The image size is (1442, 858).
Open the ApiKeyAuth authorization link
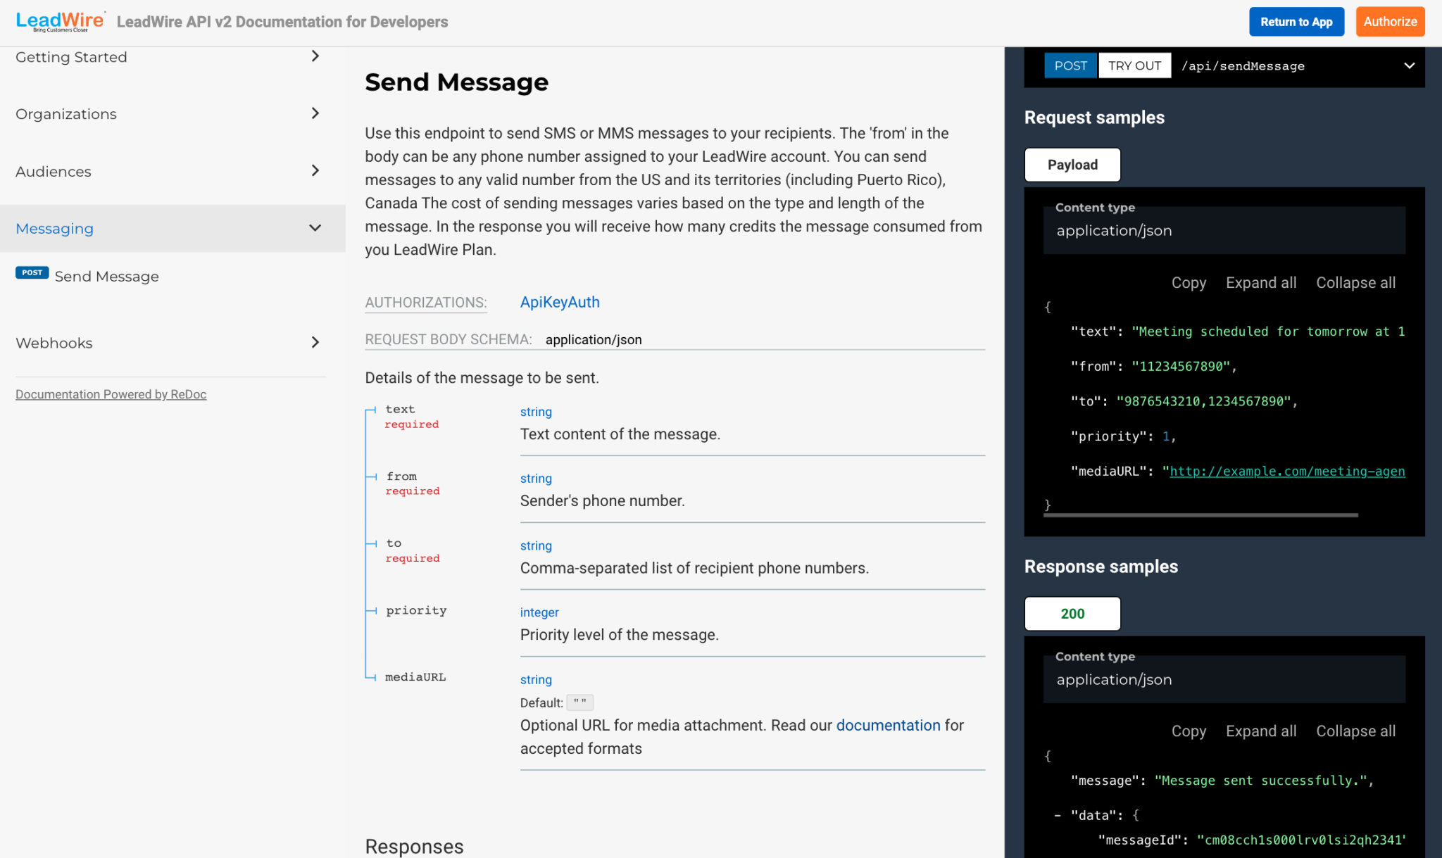(x=560, y=302)
